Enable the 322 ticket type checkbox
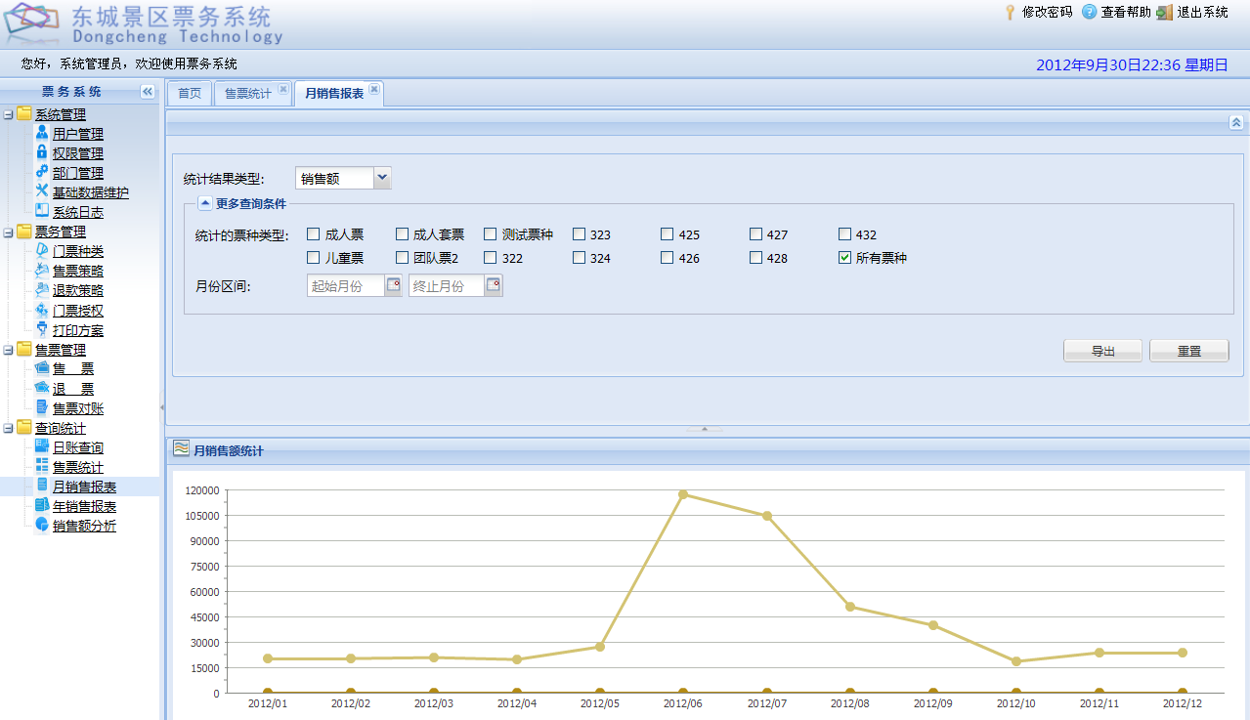 [491, 258]
